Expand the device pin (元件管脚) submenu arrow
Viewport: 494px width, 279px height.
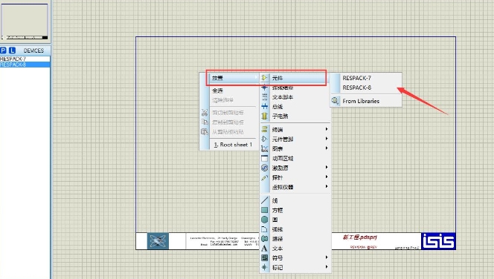point(327,139)
